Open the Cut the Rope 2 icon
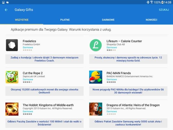Viewport: 173px width, 130px height. pyautogui.click(x=12, y=77)
